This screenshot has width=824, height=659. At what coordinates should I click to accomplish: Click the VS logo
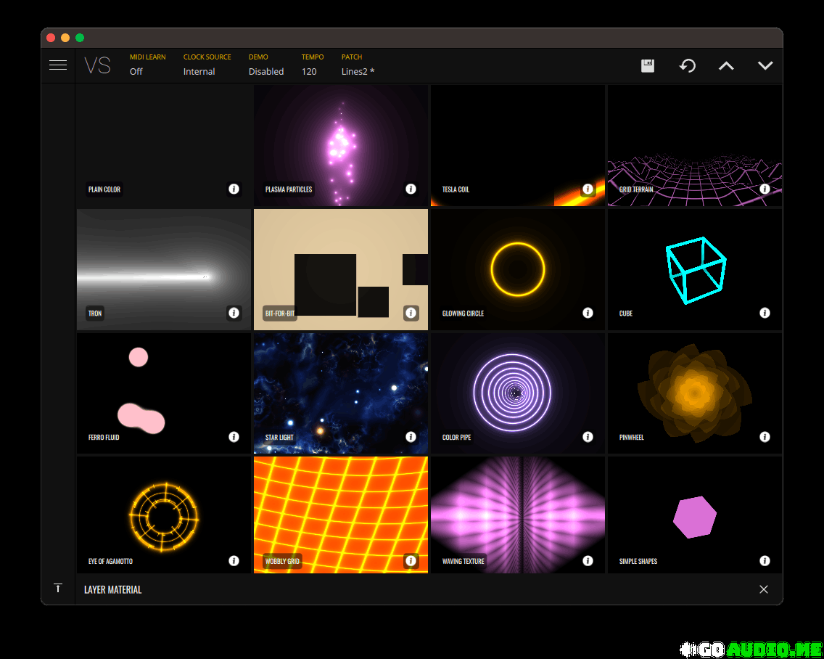[x=98, y=66]
